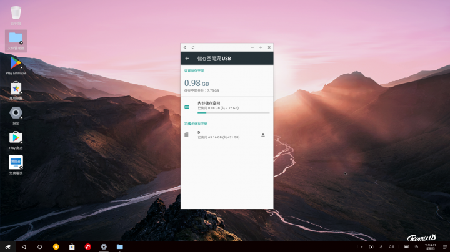Click the back arrow in storage settings header
This screenshot has width=450, height=252.
pyautogui.click(x=187, y=58)
